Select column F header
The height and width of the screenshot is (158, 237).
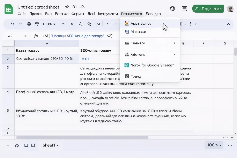tap(203, 43)
